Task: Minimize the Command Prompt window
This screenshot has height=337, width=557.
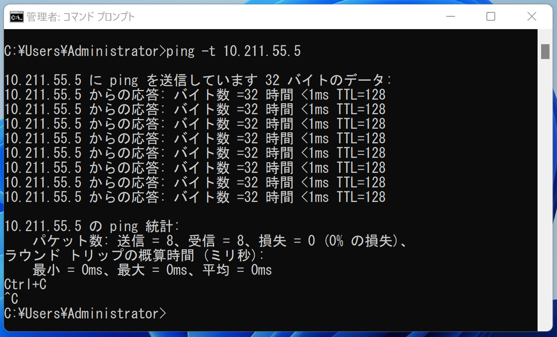Action: [450, 17]
